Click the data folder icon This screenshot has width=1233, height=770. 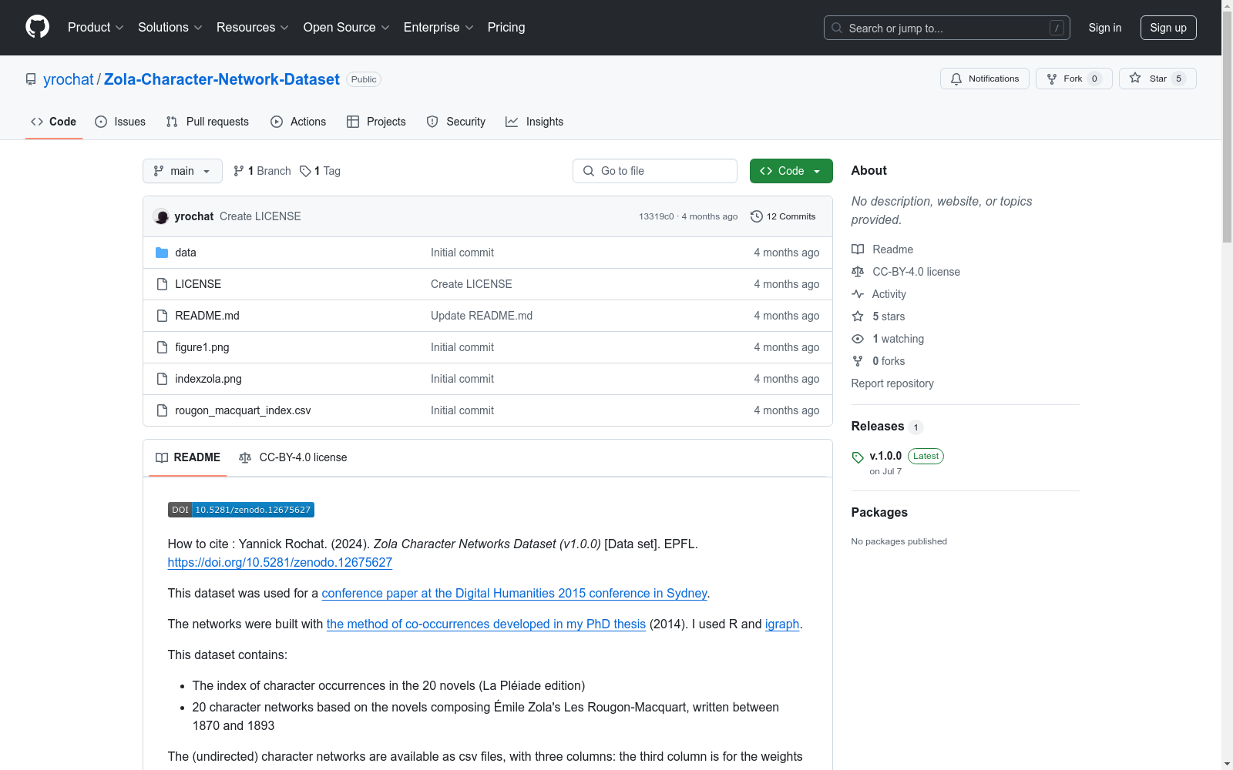click(162, 253)
